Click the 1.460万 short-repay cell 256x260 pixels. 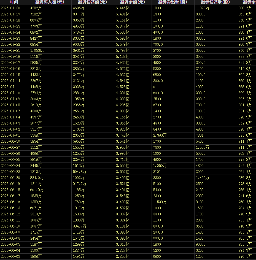pos(203,178)
